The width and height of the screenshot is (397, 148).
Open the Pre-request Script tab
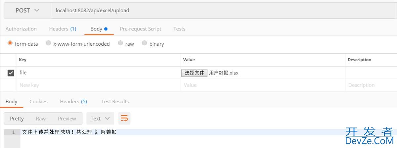tap(140, 29)
